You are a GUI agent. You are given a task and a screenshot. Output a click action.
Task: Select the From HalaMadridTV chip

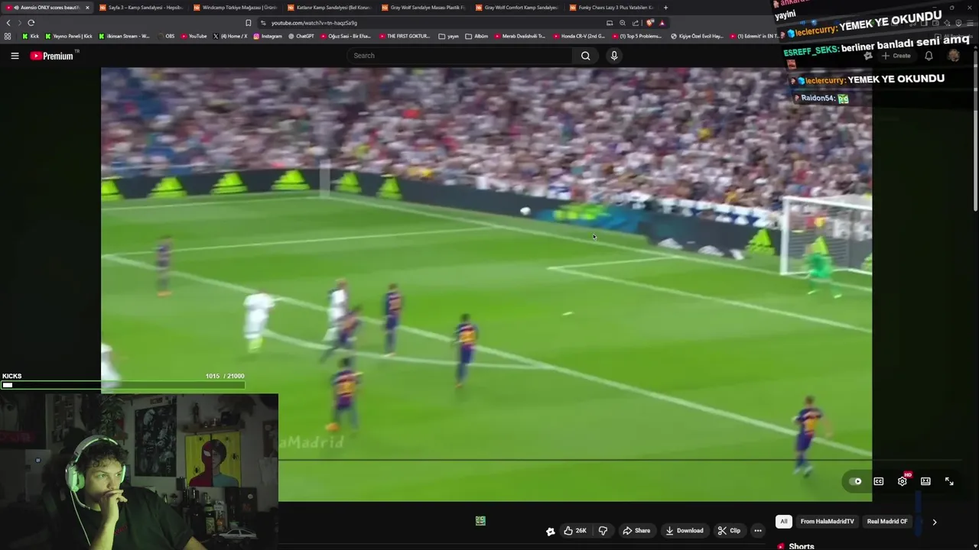(x=827, y=522)
